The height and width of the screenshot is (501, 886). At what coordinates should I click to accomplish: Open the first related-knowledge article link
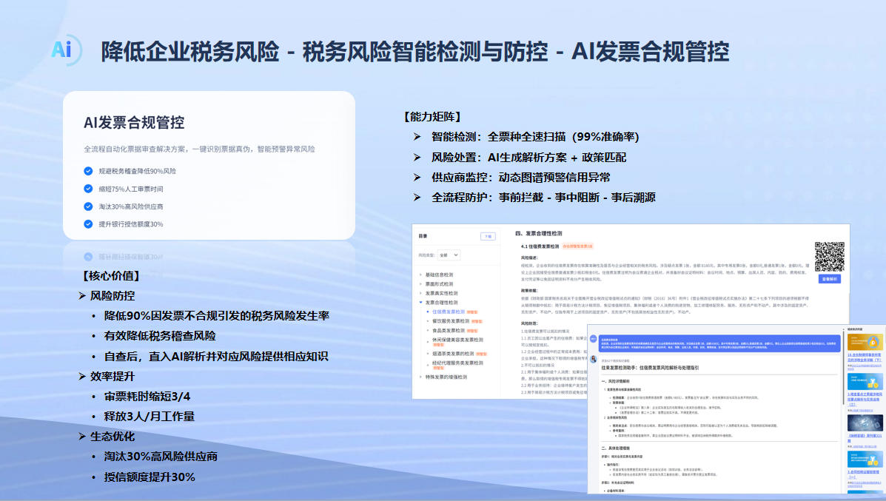pos(864,357)
